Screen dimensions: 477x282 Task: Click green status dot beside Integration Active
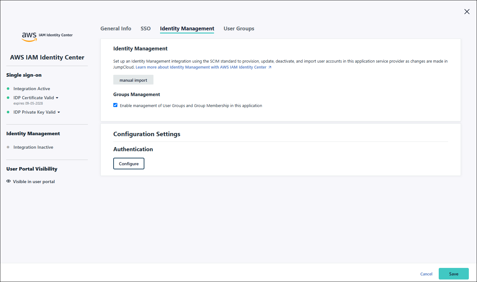click(8, 89)
